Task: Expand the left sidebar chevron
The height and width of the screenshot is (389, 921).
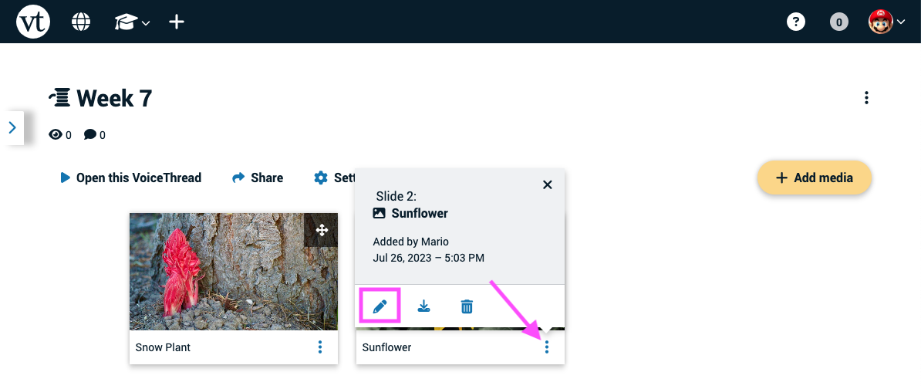Action: tap(12, 127)
